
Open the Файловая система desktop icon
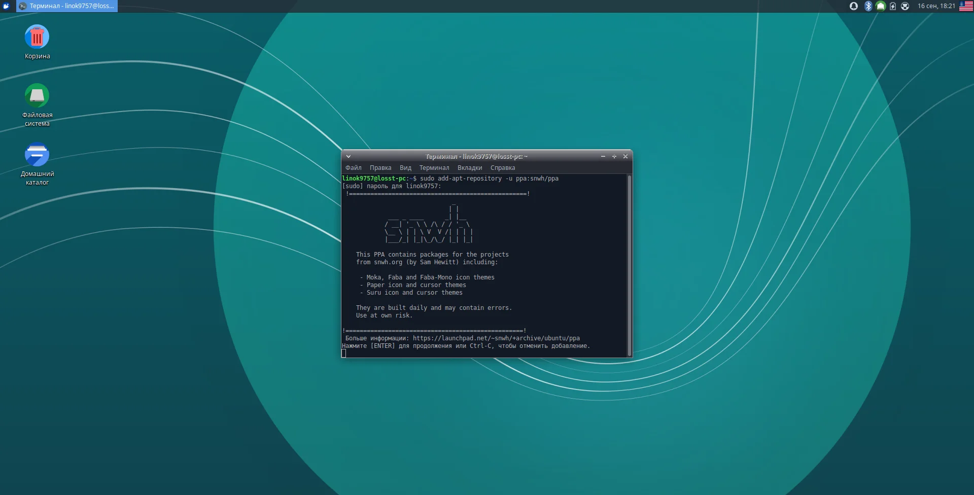(x=37, y=96)
